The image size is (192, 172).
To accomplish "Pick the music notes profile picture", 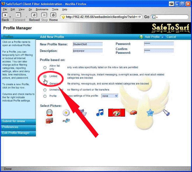I will click(x=100, y=113).
